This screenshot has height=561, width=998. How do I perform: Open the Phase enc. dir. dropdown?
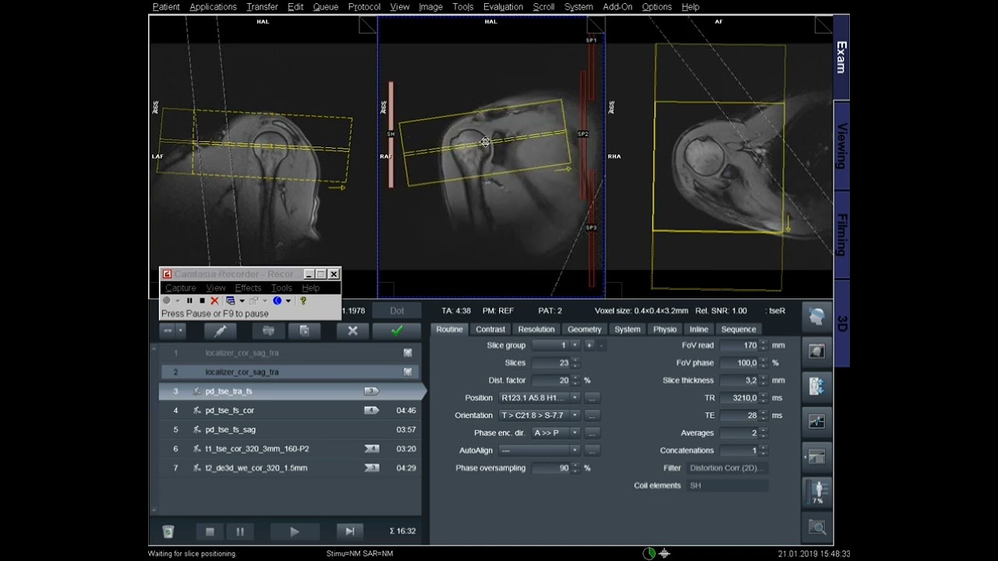(575, 432)
